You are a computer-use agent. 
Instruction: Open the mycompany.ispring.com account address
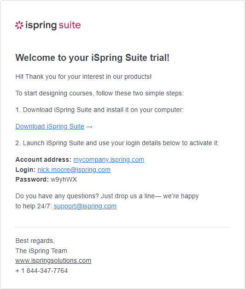[x=109, y=159]
